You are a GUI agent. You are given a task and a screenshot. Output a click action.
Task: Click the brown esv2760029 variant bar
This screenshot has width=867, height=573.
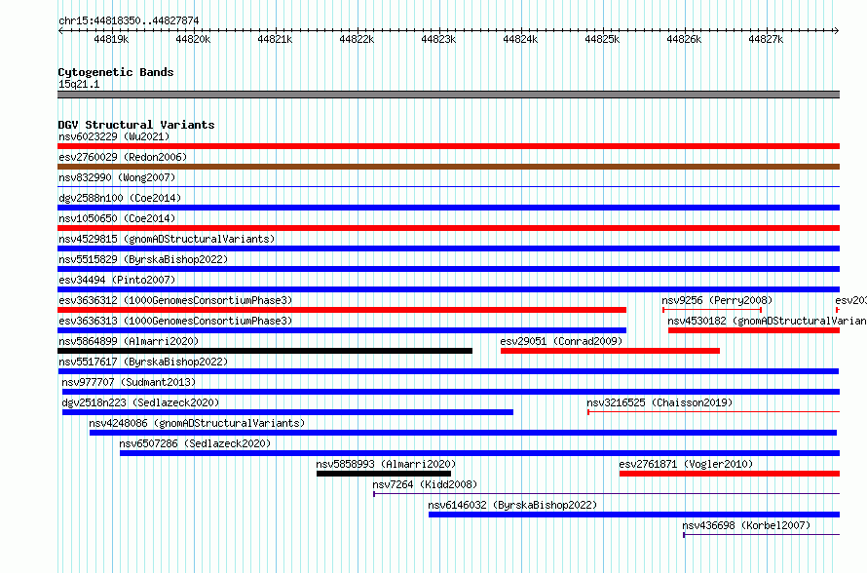tap(448, 167)
